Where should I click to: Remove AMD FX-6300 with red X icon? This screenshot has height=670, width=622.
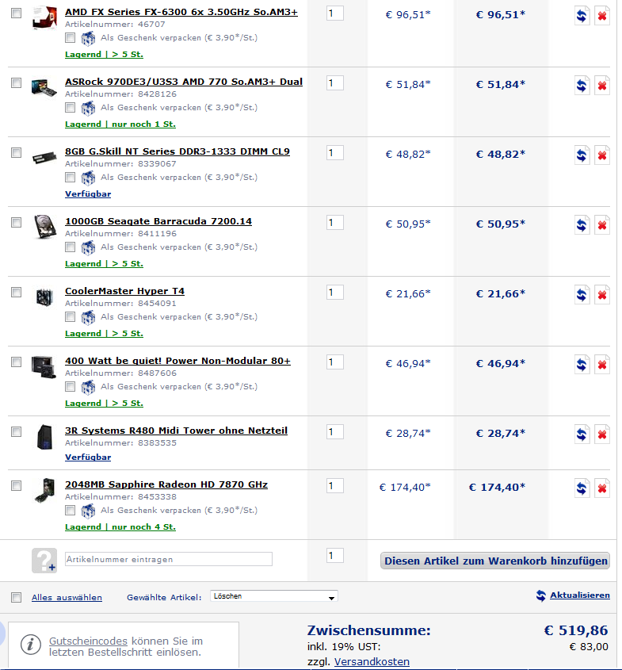[x=602, y=16]
